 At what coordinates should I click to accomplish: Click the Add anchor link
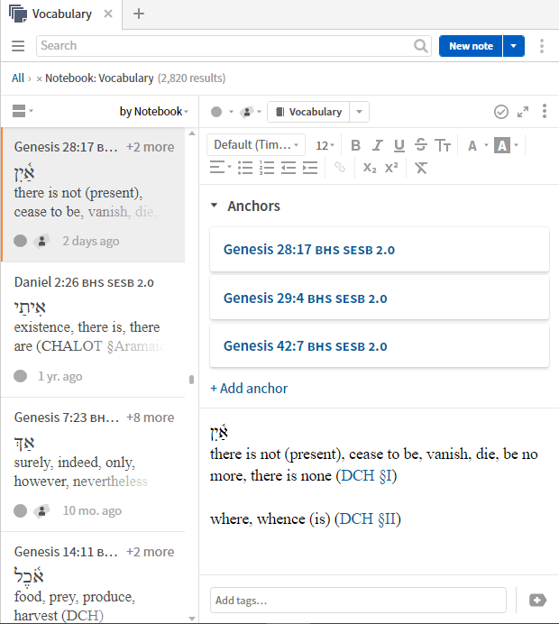pos(249,388)
